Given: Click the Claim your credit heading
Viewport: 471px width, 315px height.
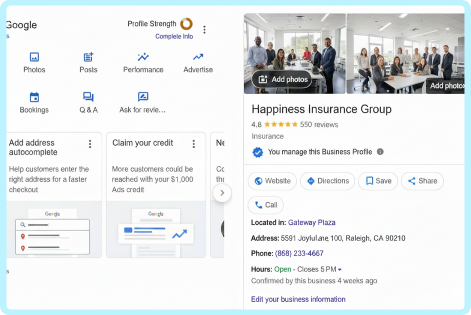Looking at the screenshot, I should click(143, 143).
